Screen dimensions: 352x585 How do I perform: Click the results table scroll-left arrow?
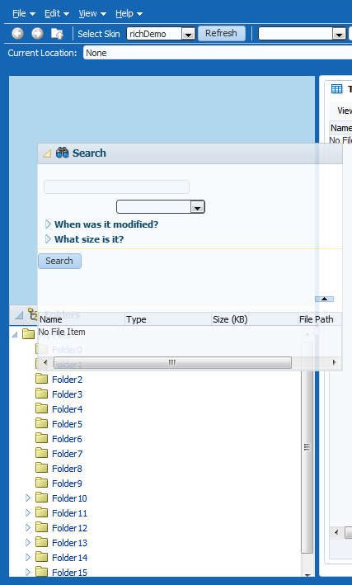pyautogui.click(x=45, y=362)
